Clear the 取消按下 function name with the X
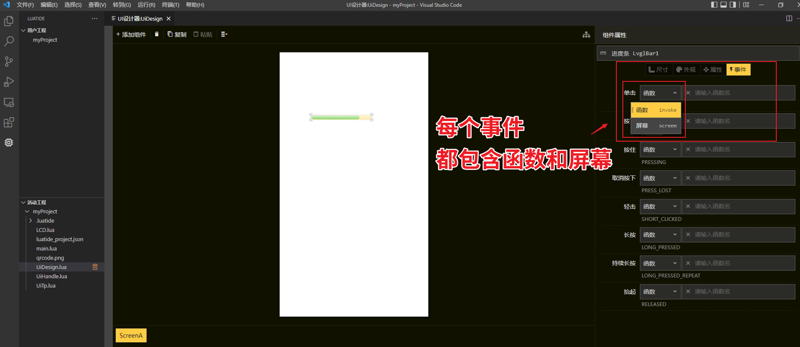 (x=688, y=178)
